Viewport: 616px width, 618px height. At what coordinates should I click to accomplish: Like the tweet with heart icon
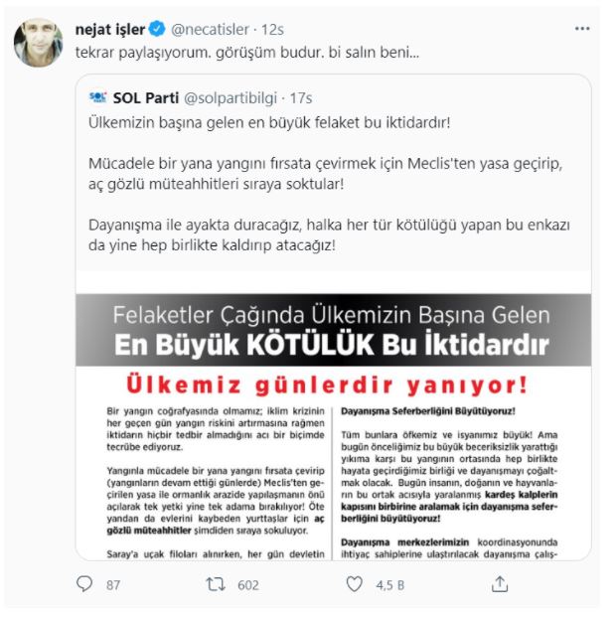click(354, 584)
